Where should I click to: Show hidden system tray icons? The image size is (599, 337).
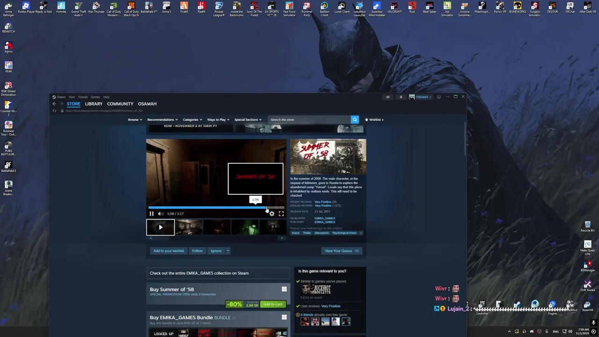tap(509, 331)
